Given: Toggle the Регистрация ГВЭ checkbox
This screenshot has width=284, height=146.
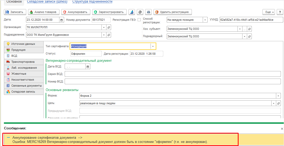Looking at the screenshot, I should point(139,20).
